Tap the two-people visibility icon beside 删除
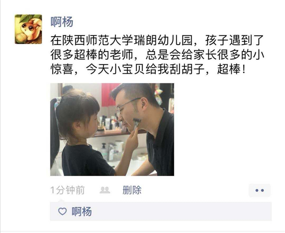The height and width of the screenshot is (233, 285). 105,190
